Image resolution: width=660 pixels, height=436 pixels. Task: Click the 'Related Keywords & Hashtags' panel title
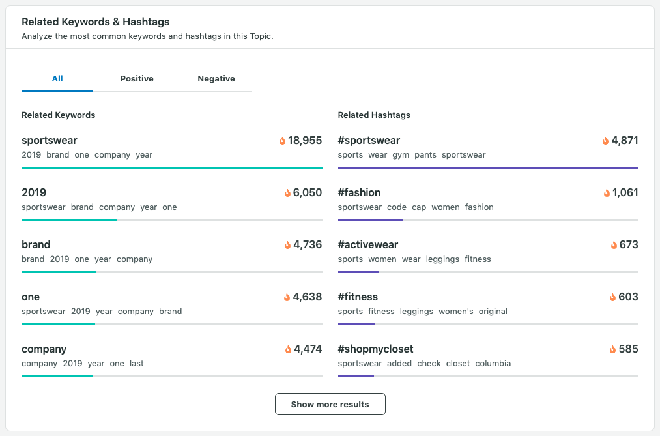click(x=96, y=22)
